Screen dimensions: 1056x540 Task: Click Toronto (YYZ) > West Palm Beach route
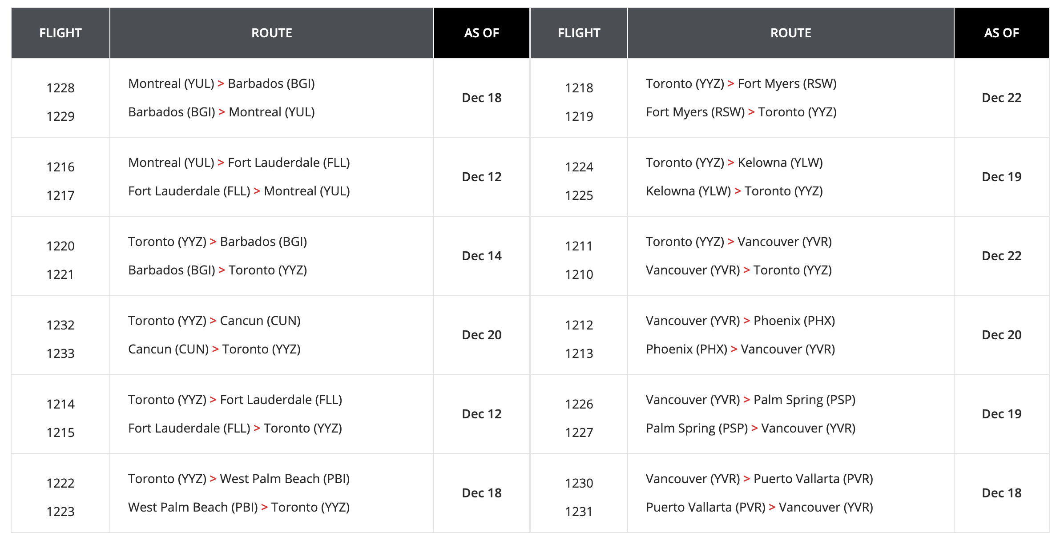(239, 479)
